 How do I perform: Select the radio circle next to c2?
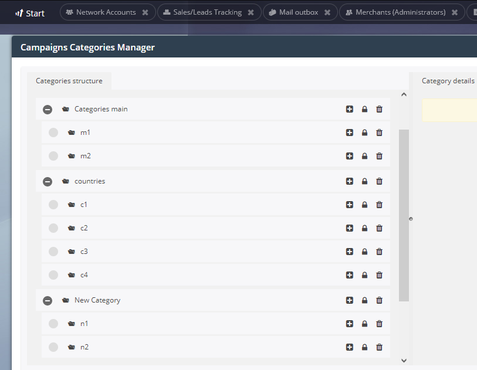(x=53, y=228)
